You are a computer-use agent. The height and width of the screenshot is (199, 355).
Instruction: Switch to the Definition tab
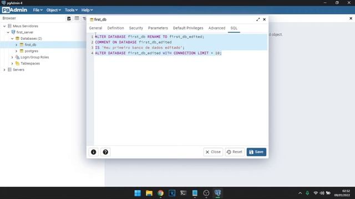coord(115,28)
